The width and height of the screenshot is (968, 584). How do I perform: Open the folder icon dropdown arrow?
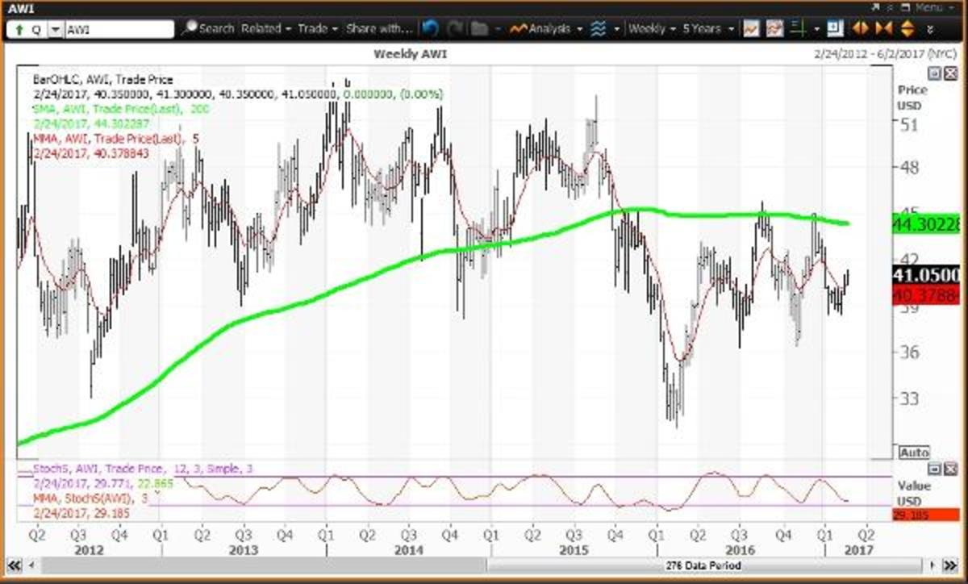pos(498,29)
